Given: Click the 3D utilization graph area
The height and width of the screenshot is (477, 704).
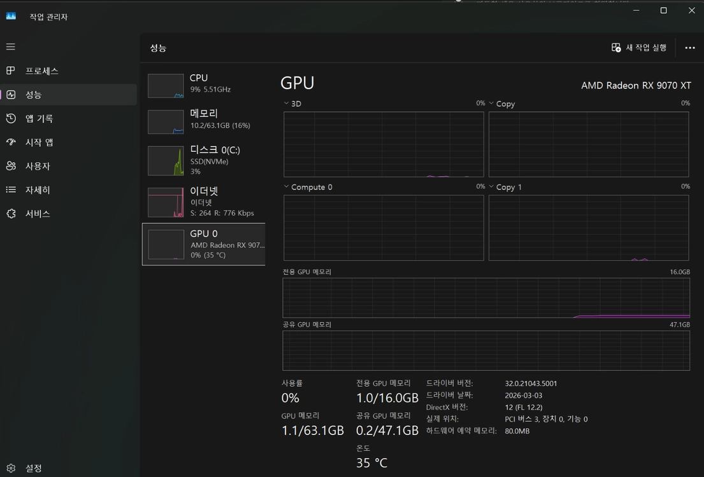Looking at the screenshot, I should [384, 144].
